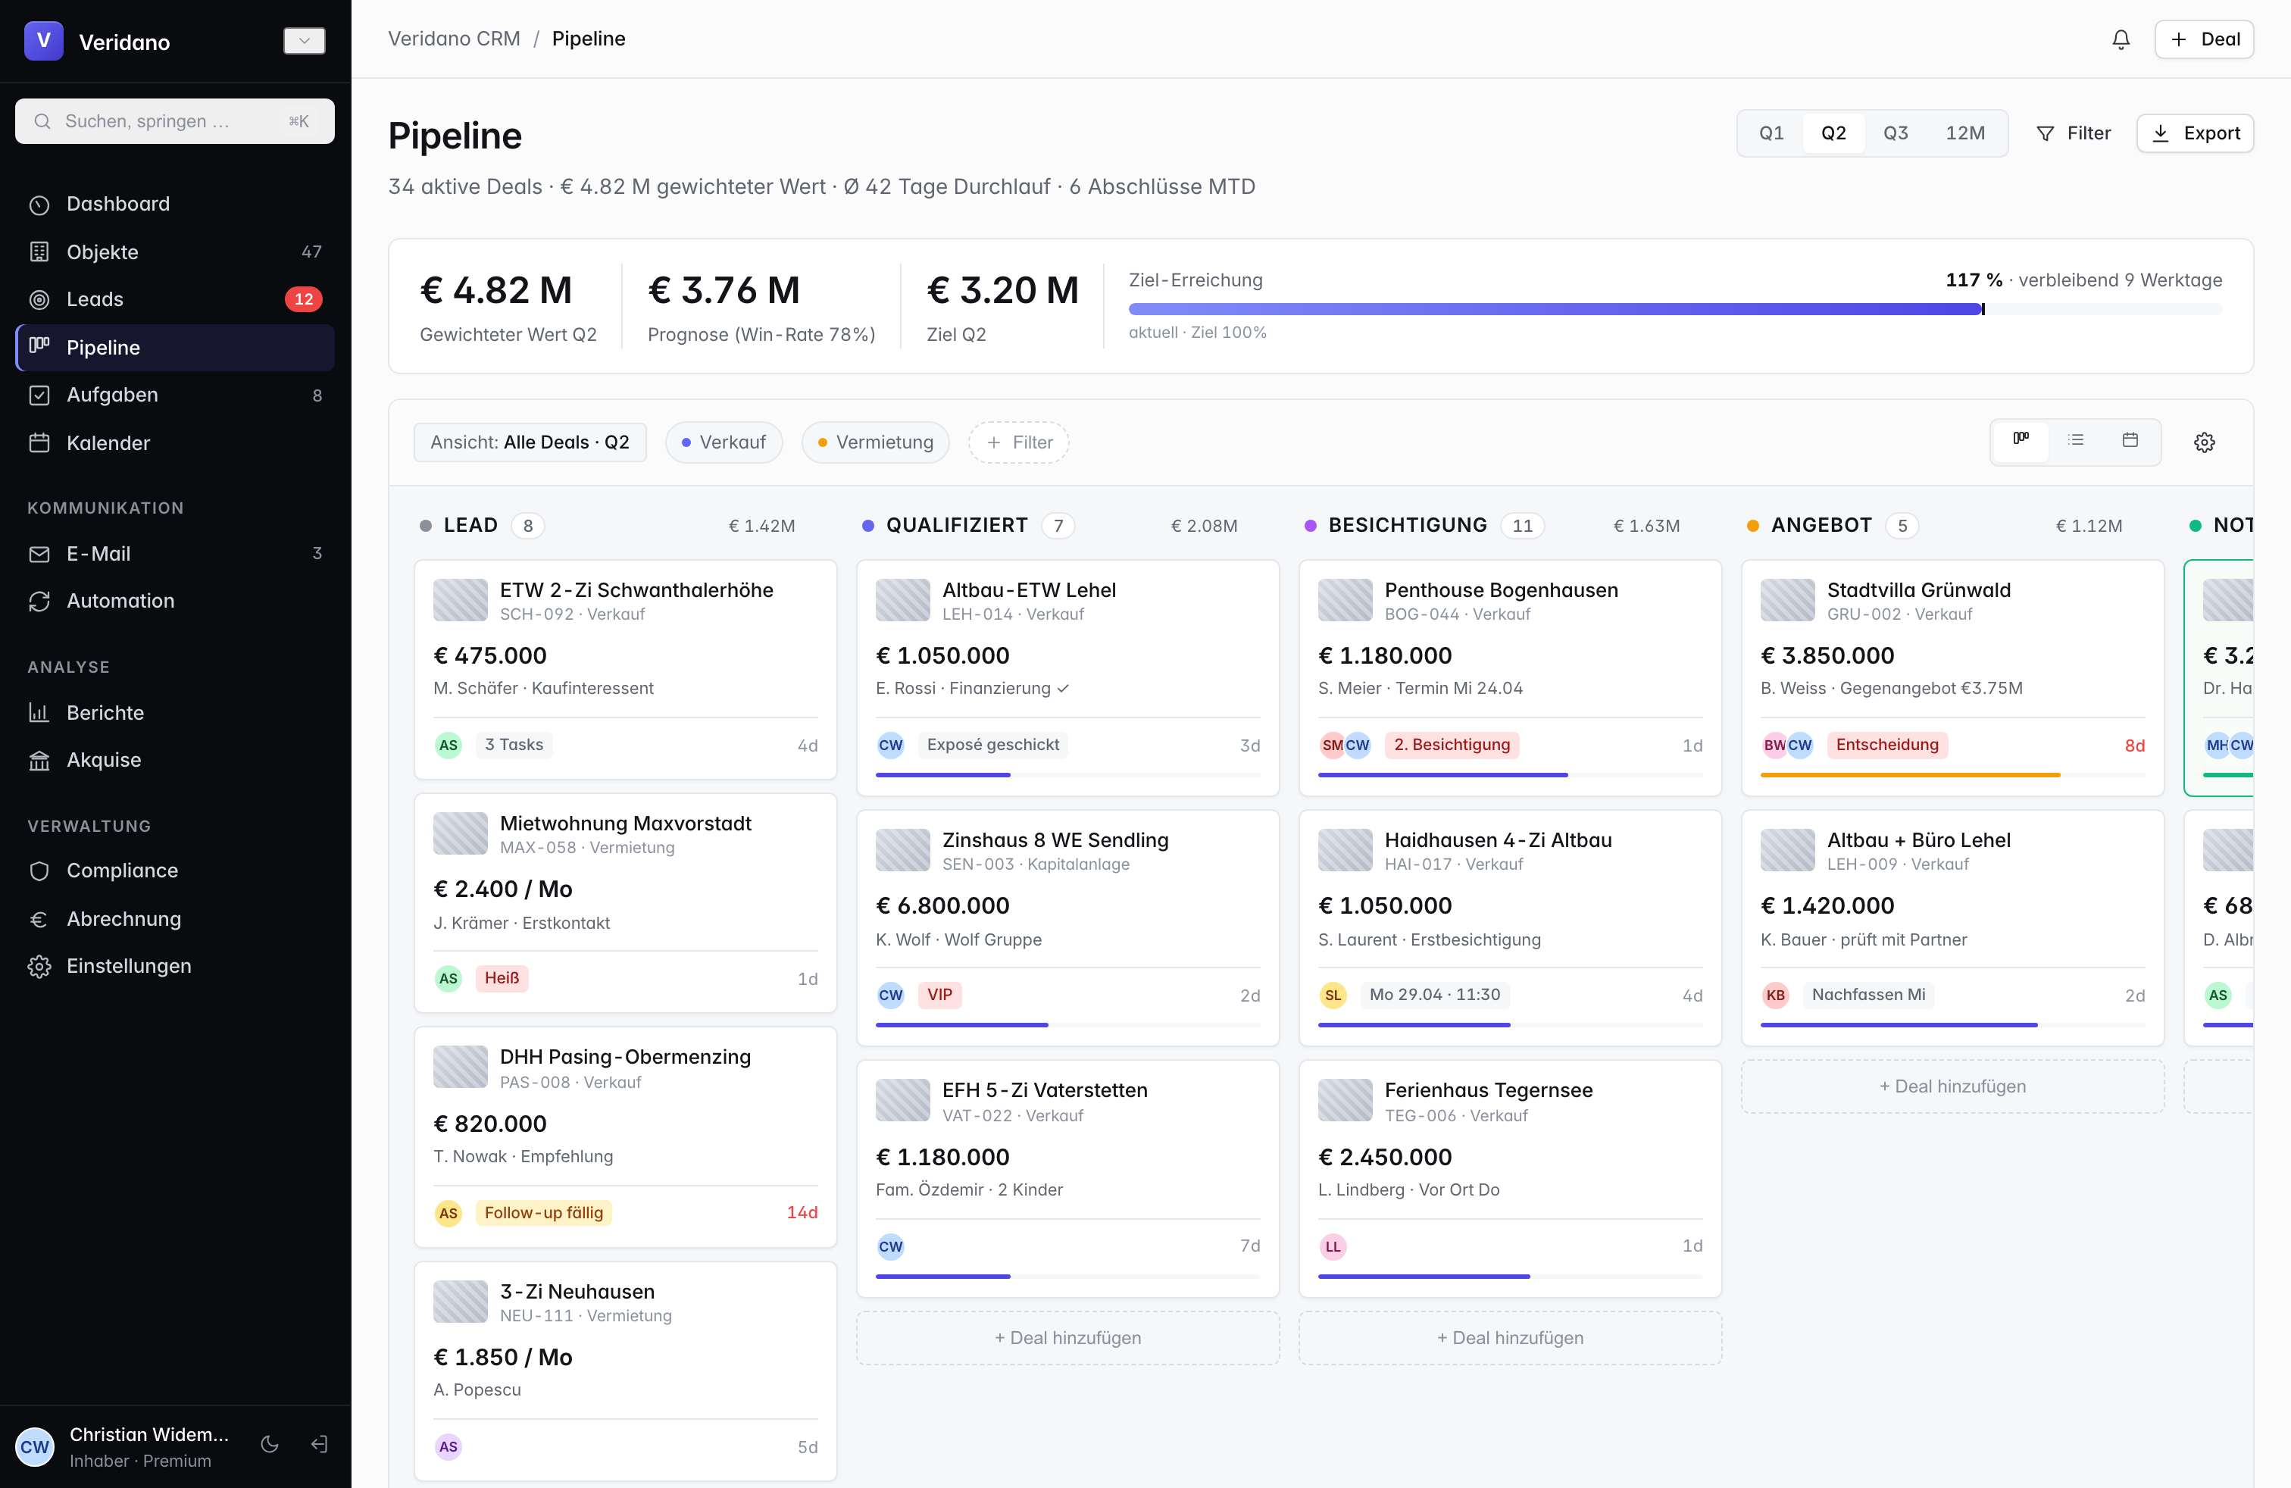Image resolution: width=2291 pixels, height=1488 pixels.
Task: Focus the Suchen, springen search field
Action: [175, 121]
